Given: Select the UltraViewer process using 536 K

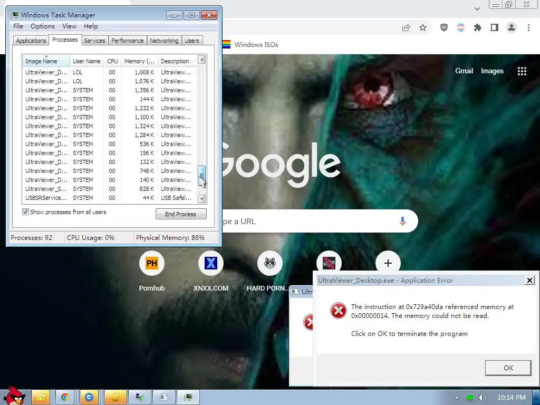Looking at the screenshot, I should (110, 144).
